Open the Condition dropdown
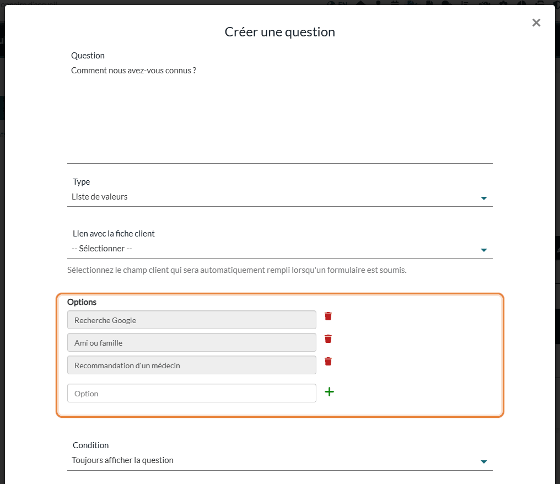The image size is (560, 484). (x=279, y=461)
